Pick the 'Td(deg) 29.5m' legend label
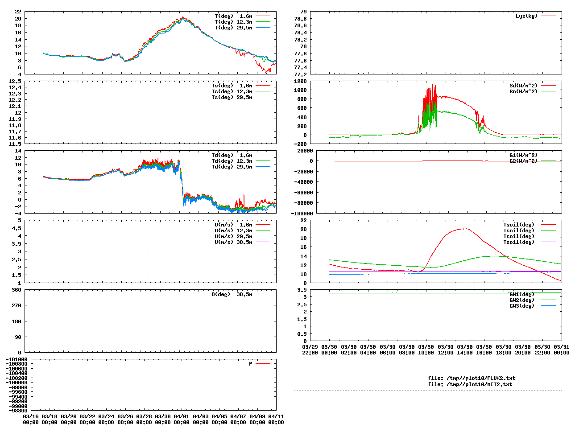Viewport: 571px width, 428px height. (x=232, y=167)
